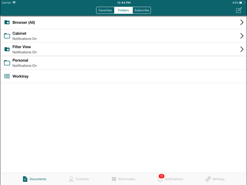Click Notifications On under Filter View
The height and width of the screenshot is (185, 247).
[x=25, y=52]
